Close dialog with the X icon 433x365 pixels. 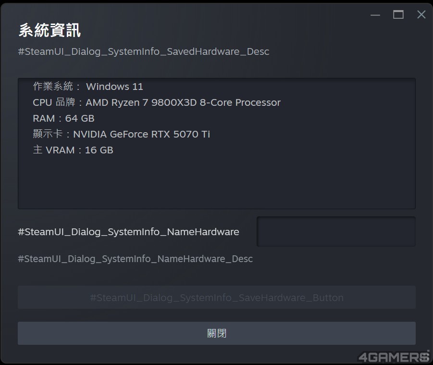(421, 15)
